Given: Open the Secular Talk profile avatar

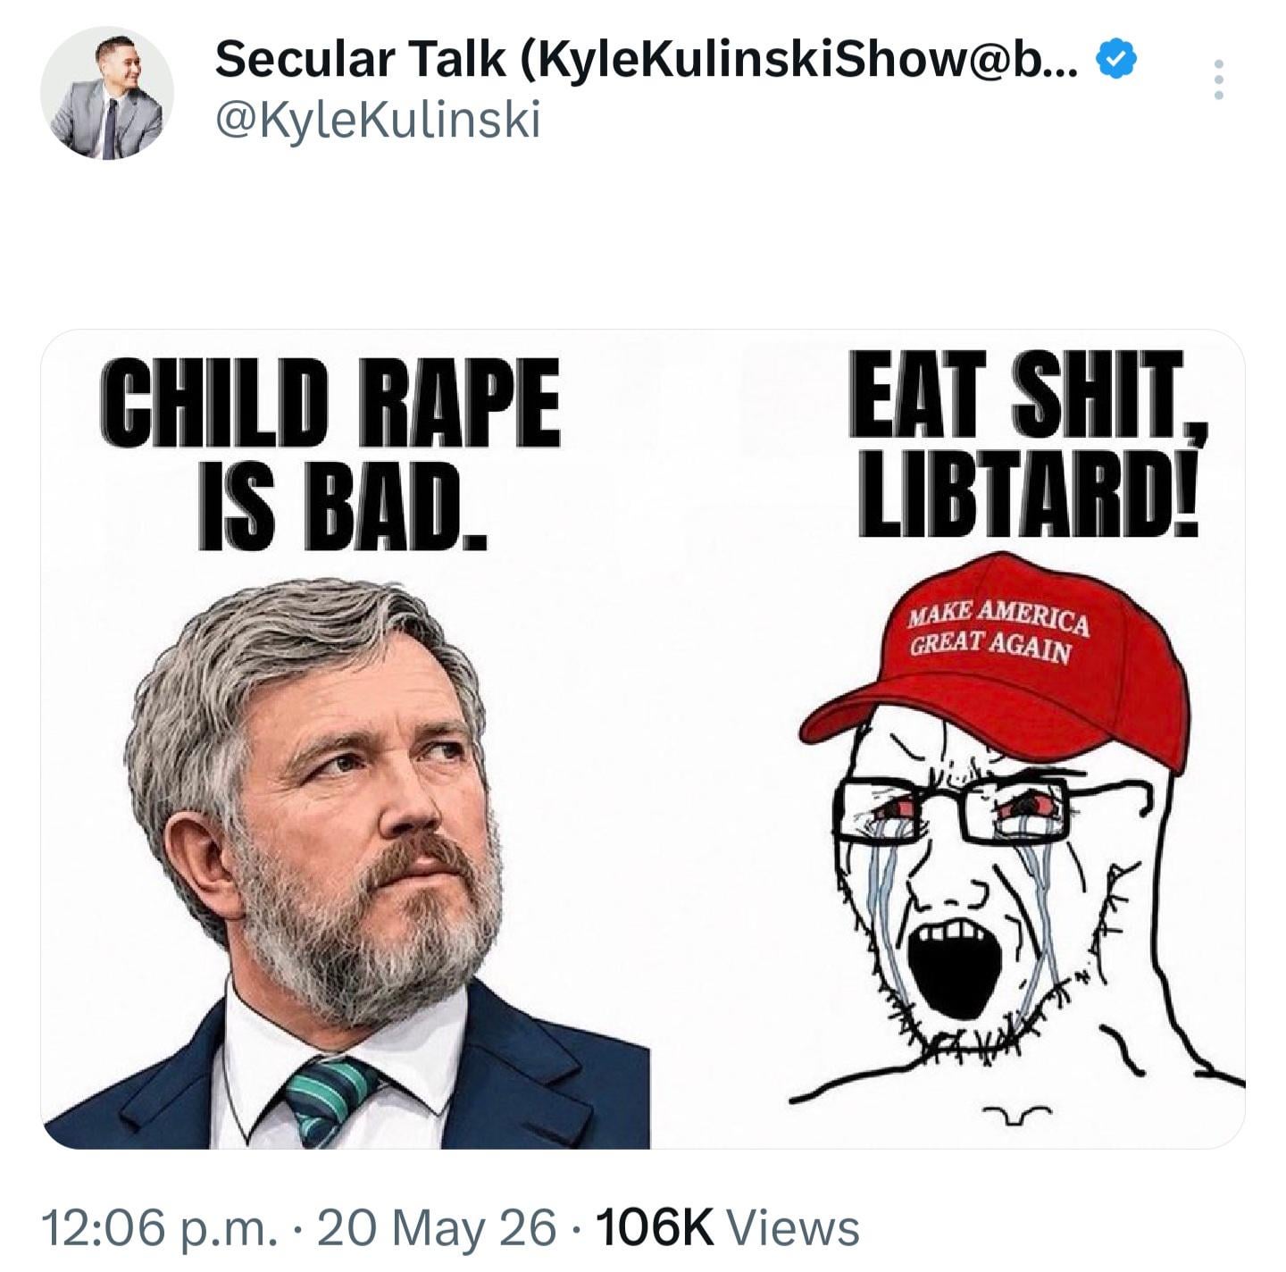Looking at the screenshot, I should [x=107, y=95].
